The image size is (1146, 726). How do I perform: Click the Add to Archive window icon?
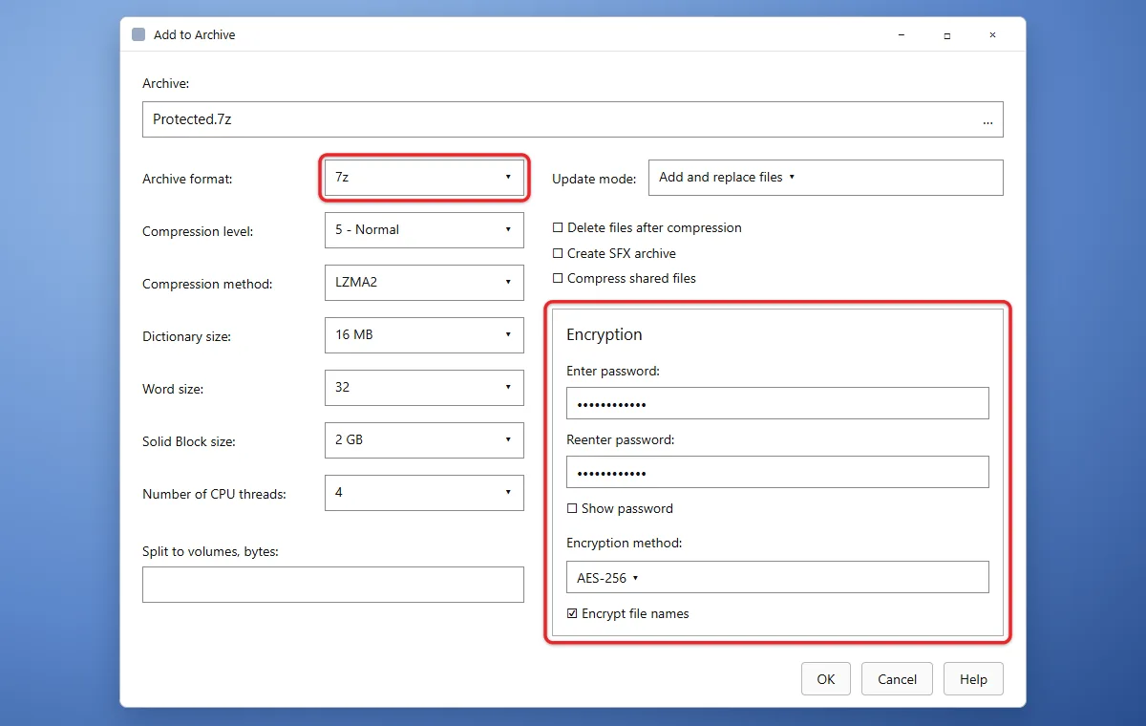(x=138, y=34)
